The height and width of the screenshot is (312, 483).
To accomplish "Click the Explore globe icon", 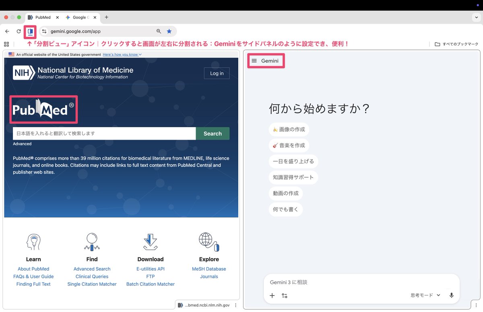I will pyautogui.click(x=209, y=242).
